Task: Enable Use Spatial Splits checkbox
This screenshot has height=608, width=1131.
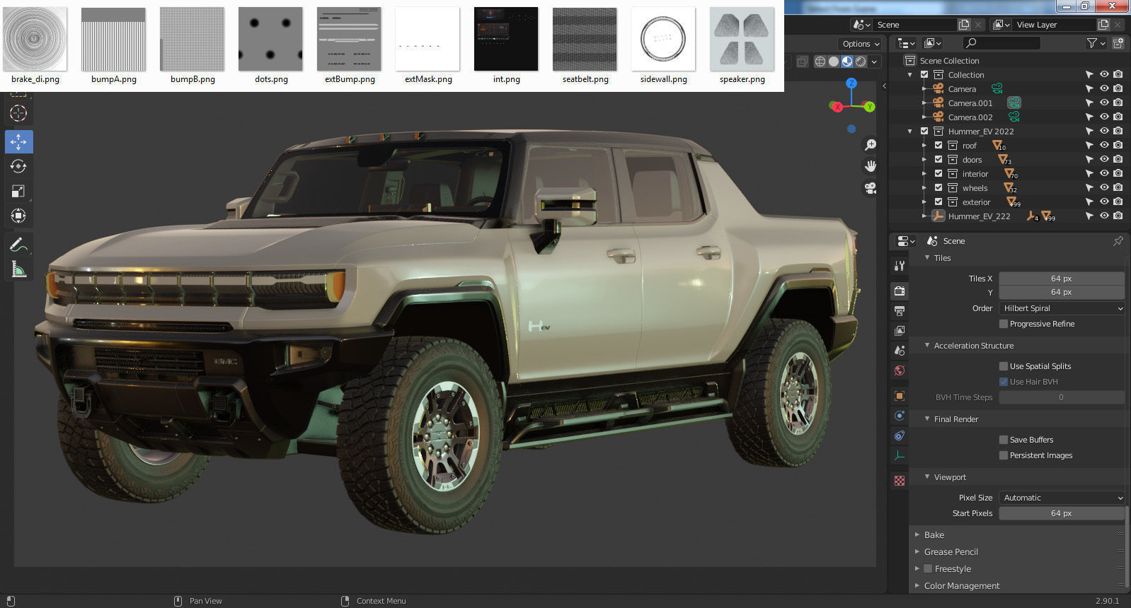Action: [x=1003, y=366]
